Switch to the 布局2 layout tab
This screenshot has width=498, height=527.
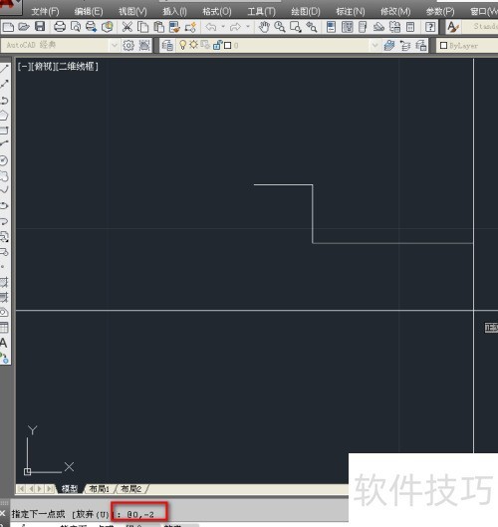click(x=131, y=489)
